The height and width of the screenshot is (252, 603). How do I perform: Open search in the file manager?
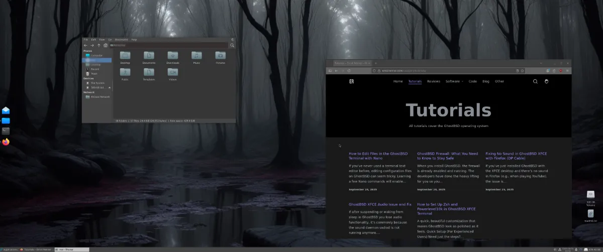(232, 45)
